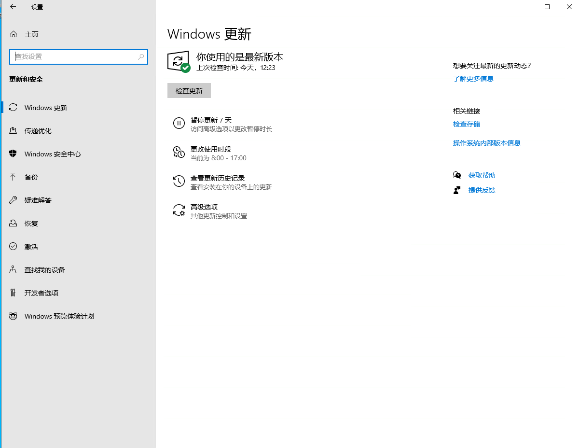Pause updates via 暂停更新 7 天

coord(222,124)
